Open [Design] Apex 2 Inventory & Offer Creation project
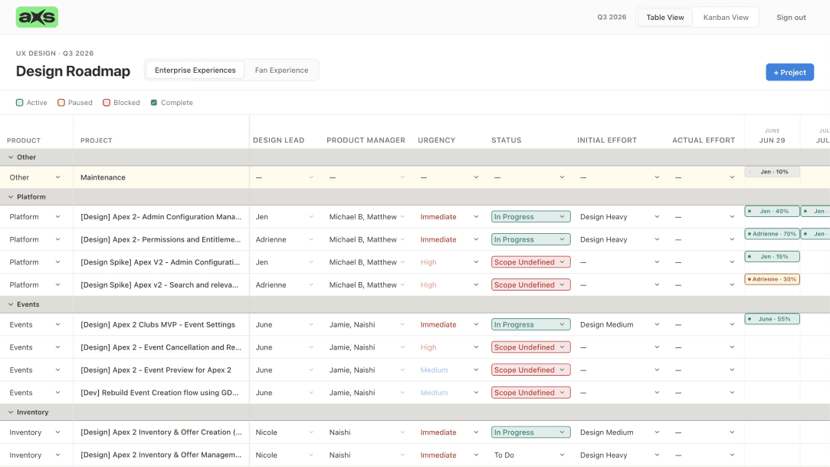 click(161, 432)
